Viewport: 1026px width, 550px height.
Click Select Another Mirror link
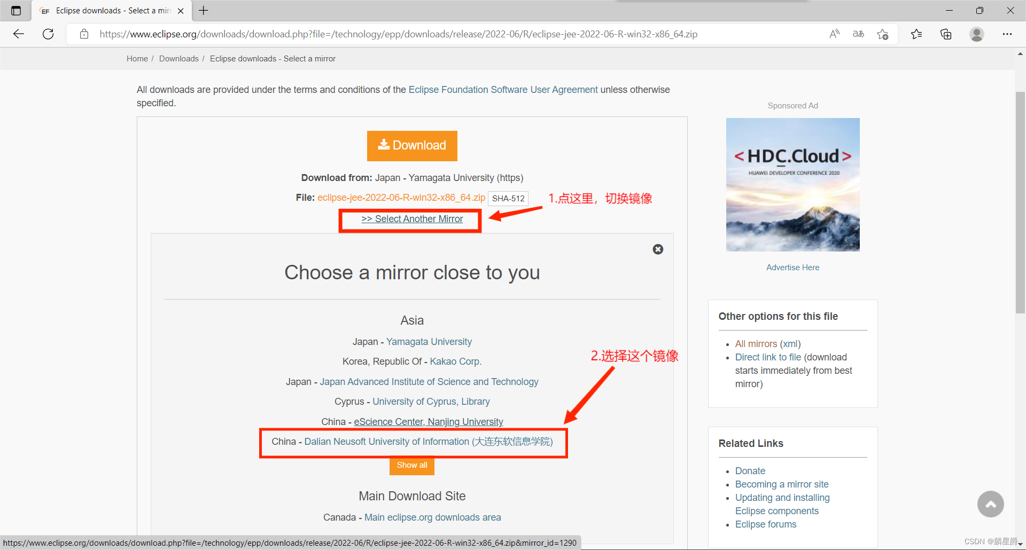[x=412, y=219]
